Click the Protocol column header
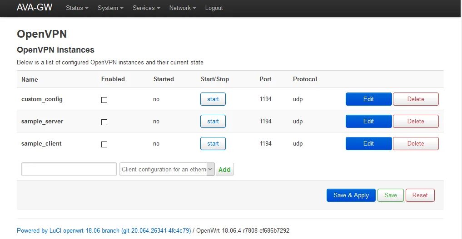Image resolution: width=462 pixels, height=239 pixels. pyautogui.click(x=305, y=79)
